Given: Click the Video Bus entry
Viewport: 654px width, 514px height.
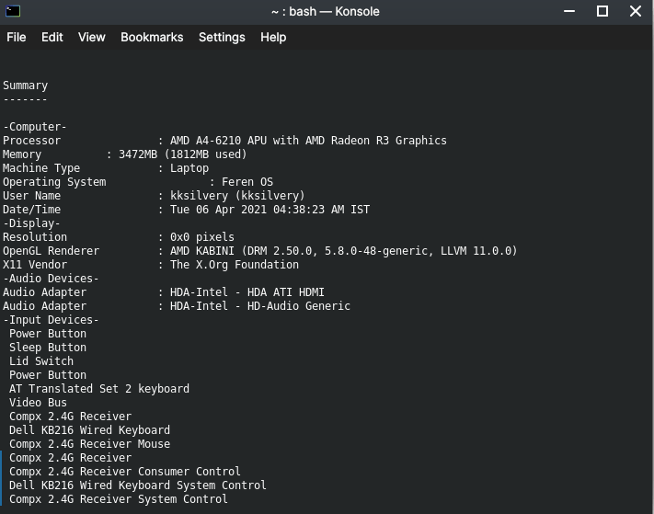Looking at the screenshot, I should click(x=38, y=402).
